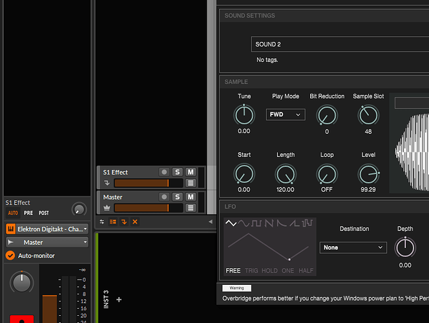429x323 pixels.
Task: Enable PRE send mode
Action: [28, 213]
